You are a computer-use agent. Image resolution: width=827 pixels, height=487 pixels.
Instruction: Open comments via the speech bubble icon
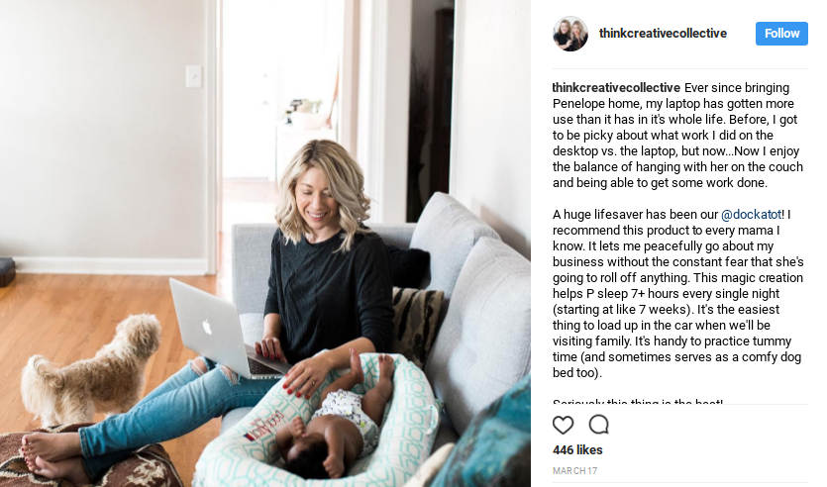pyautogui.click(x=599, y=425)
